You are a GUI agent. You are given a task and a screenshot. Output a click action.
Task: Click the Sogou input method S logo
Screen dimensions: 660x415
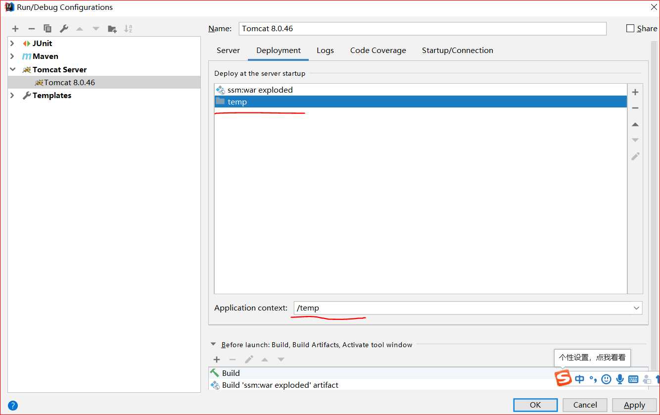563,379
